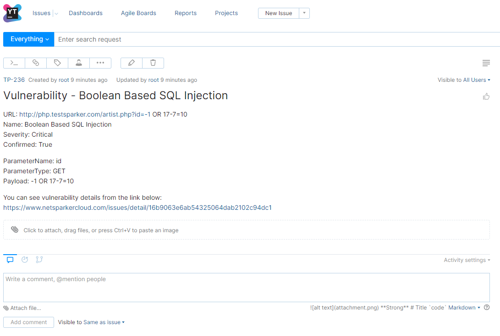
Task: Select the edit pencil icon
Action: point(131,63)
